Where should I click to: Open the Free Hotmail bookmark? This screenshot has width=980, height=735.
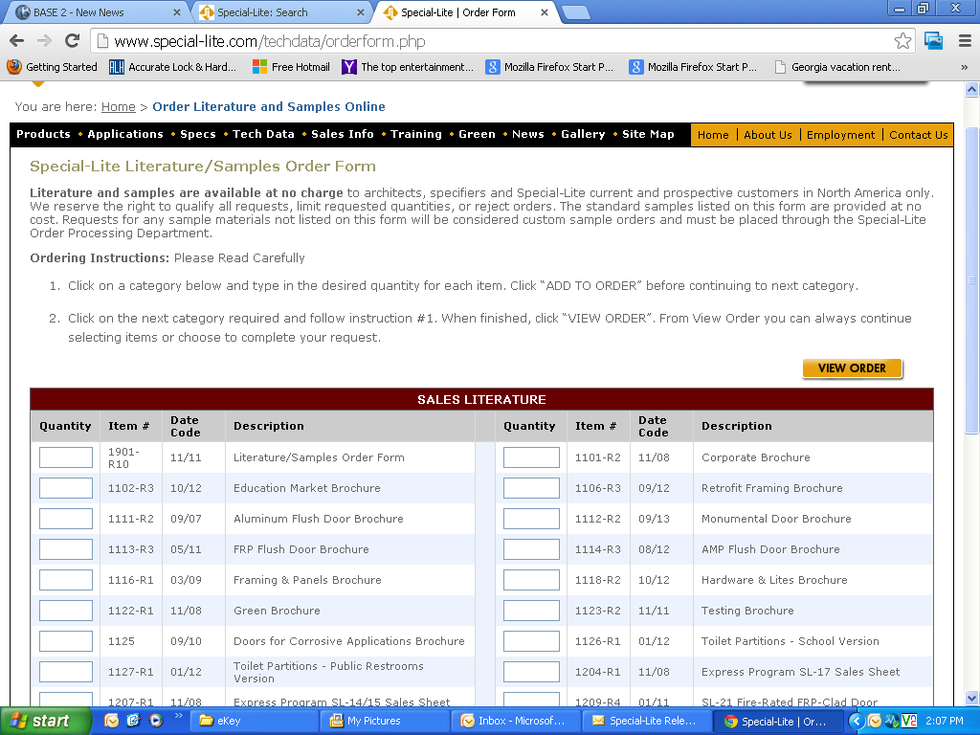291,67
